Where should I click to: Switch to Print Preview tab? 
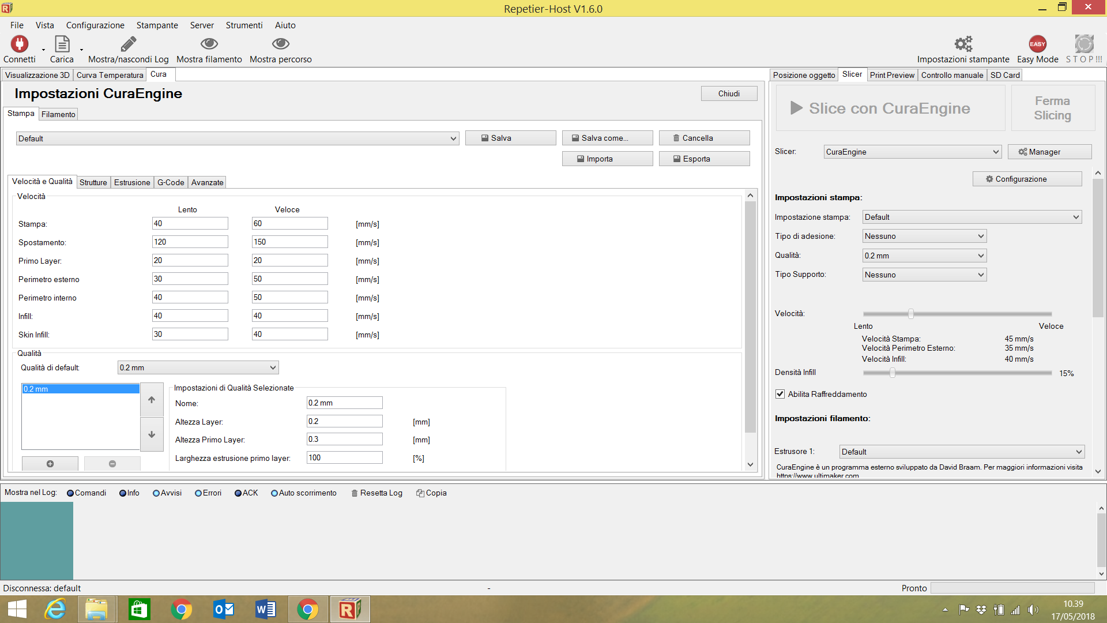coord(892,75)
